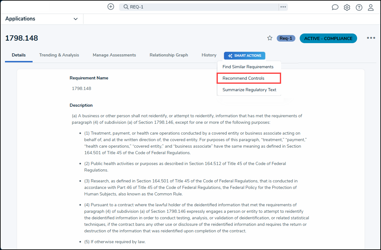This screenshot has width=381, height=250.
Task: Favorite this requirement with the star icon
Action: tap(270, 38)
